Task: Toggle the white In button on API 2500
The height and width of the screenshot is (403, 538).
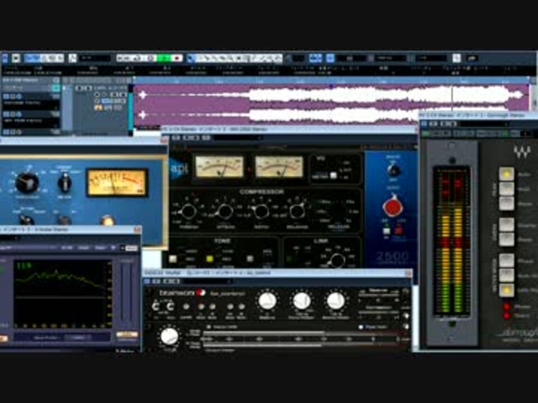Action: pyautogui.click(x=386, y=231)
